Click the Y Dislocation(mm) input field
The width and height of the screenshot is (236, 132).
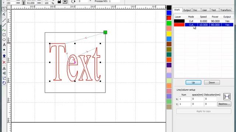tap(210, 104)
